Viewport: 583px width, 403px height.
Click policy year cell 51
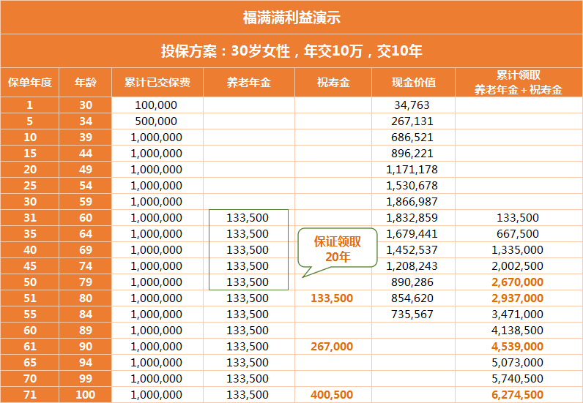[30, 298]
